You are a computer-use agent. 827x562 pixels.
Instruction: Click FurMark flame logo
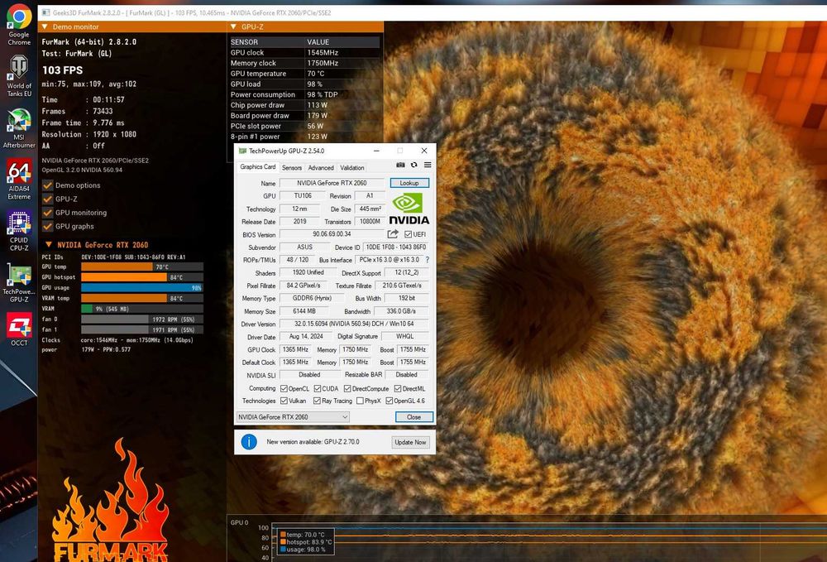[111, 500]
